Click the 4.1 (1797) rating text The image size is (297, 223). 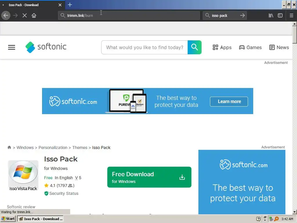[62, 186]
